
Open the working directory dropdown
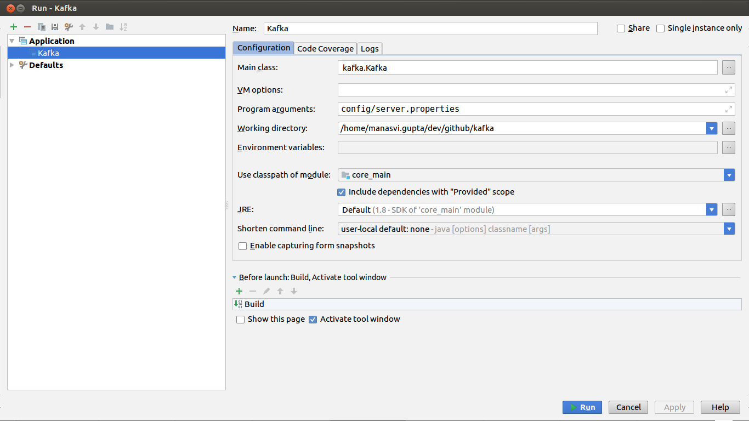(712, 128)
